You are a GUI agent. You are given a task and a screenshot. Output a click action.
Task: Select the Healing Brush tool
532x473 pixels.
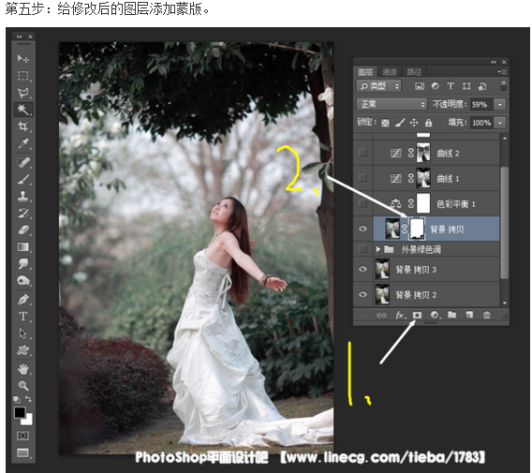(23, 162)
